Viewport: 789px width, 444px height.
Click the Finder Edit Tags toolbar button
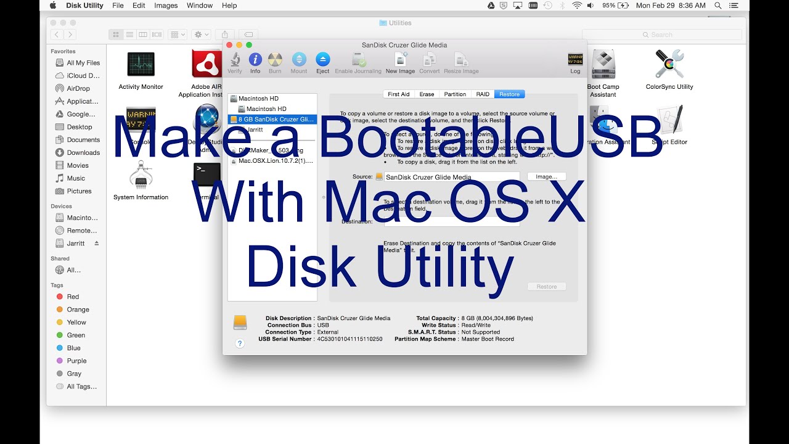(x=248, y=35)
